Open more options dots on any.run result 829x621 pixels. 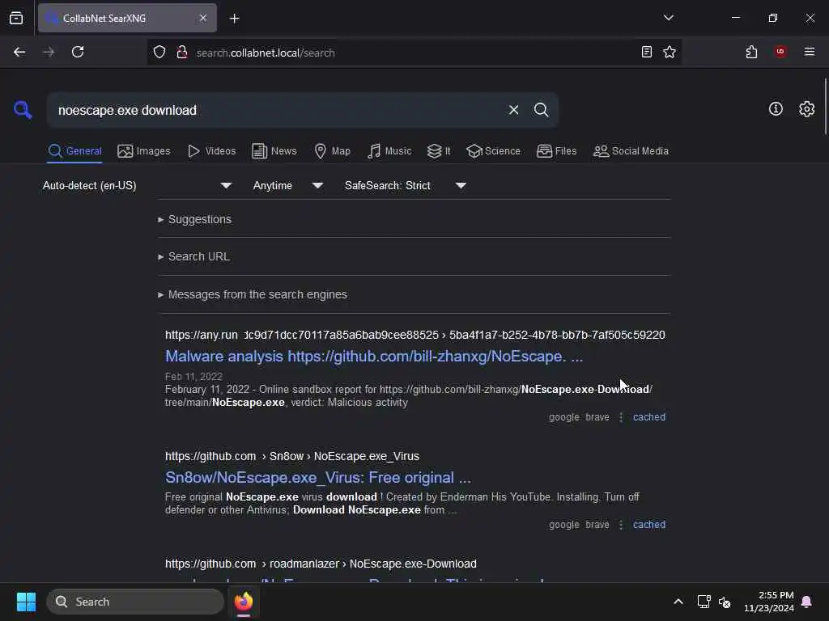point(621,417)
